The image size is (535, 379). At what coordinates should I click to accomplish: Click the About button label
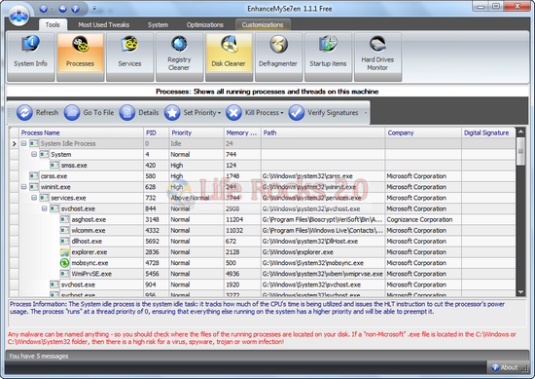tap(509, 367)
